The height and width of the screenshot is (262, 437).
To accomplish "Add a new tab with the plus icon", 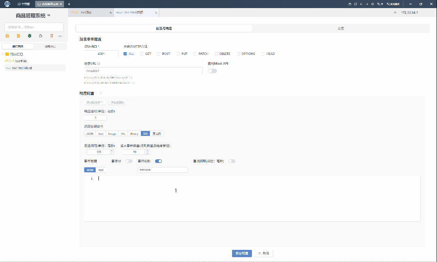I will pos(69,4).
